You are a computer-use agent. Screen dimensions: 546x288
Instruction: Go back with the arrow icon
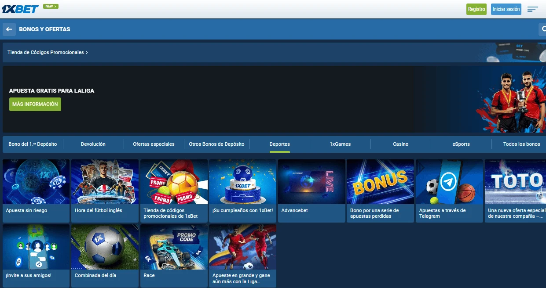9,29
